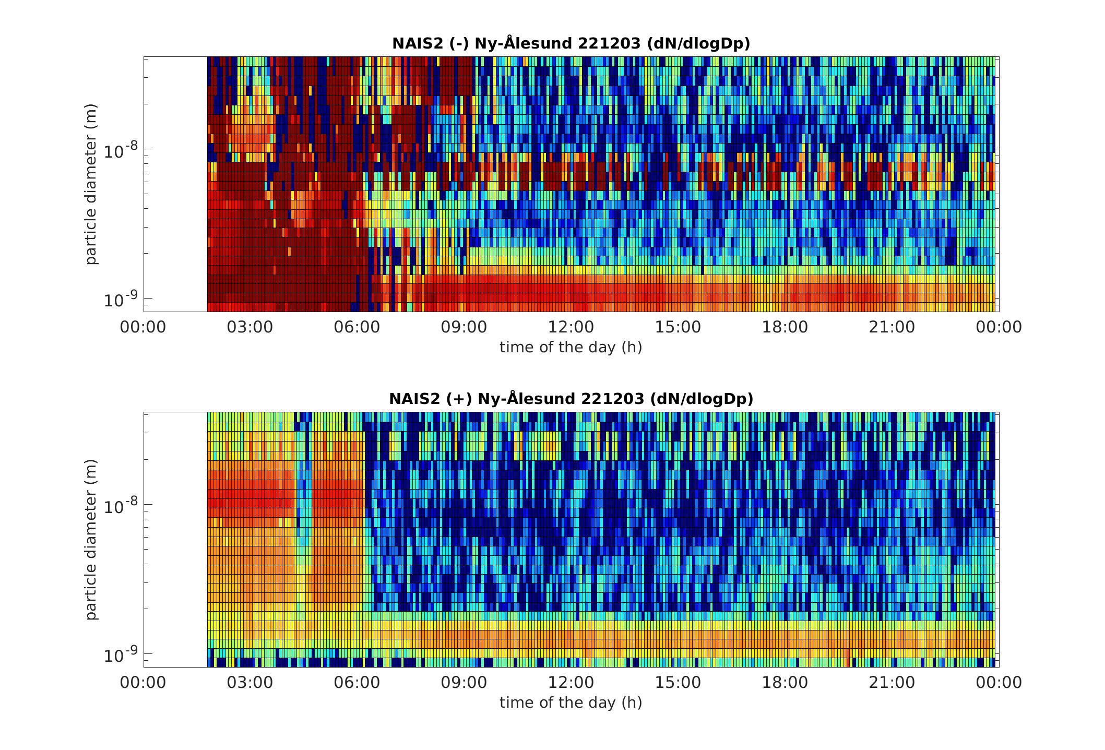The image size is (1105, 750).
Task: Click the leftmost '00:00' tick label under the top plot
Action: tap(143, 327)
